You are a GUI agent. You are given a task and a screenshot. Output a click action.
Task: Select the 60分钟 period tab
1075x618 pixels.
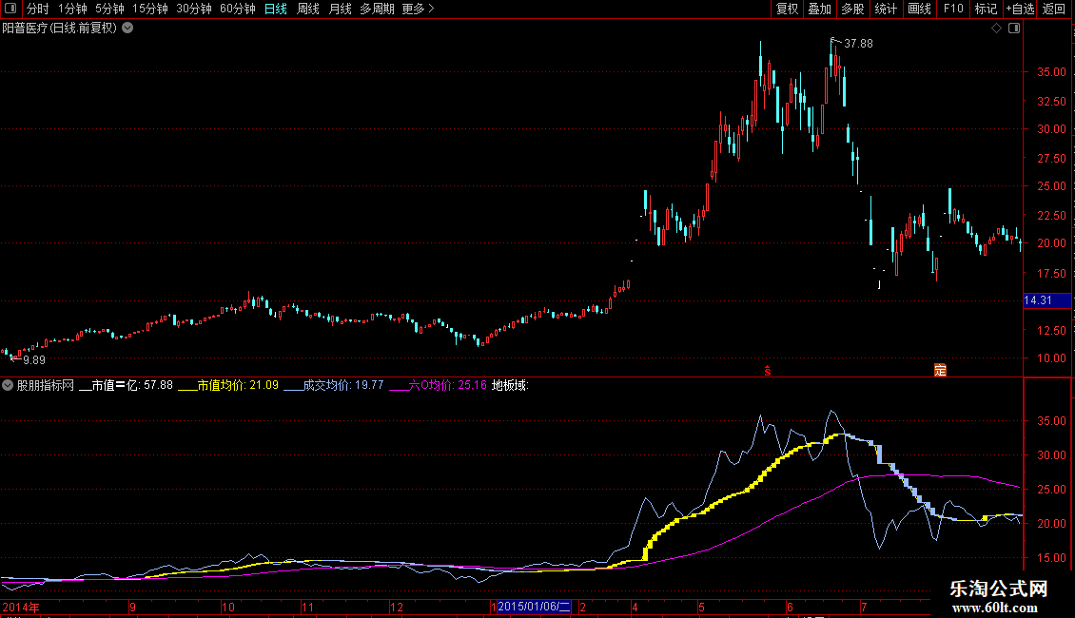(237, 9)
